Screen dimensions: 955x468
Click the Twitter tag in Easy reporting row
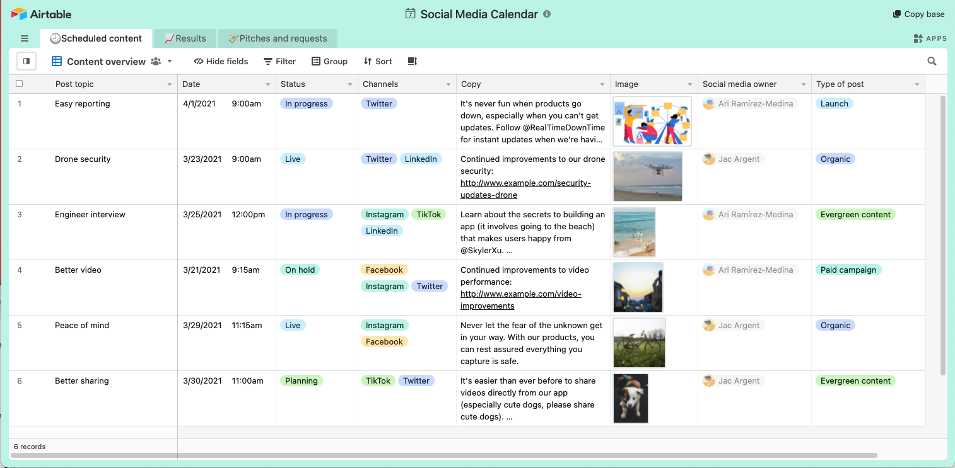[379, 103]
